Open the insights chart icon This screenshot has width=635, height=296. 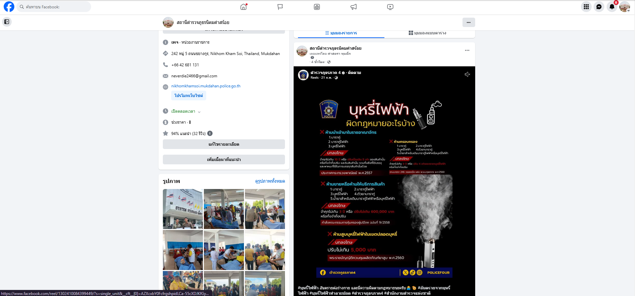(x=317, y=7)
